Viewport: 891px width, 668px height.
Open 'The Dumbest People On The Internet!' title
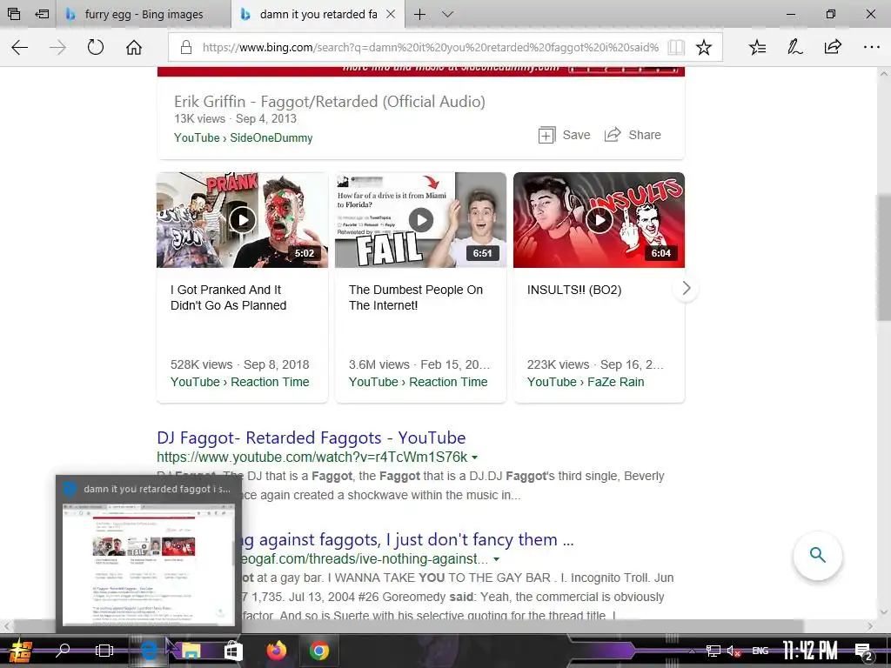[416, 297]
